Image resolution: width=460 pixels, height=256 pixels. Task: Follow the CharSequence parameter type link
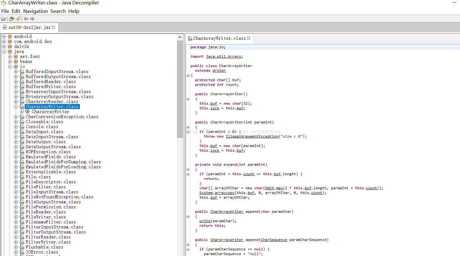click(274, 240)
